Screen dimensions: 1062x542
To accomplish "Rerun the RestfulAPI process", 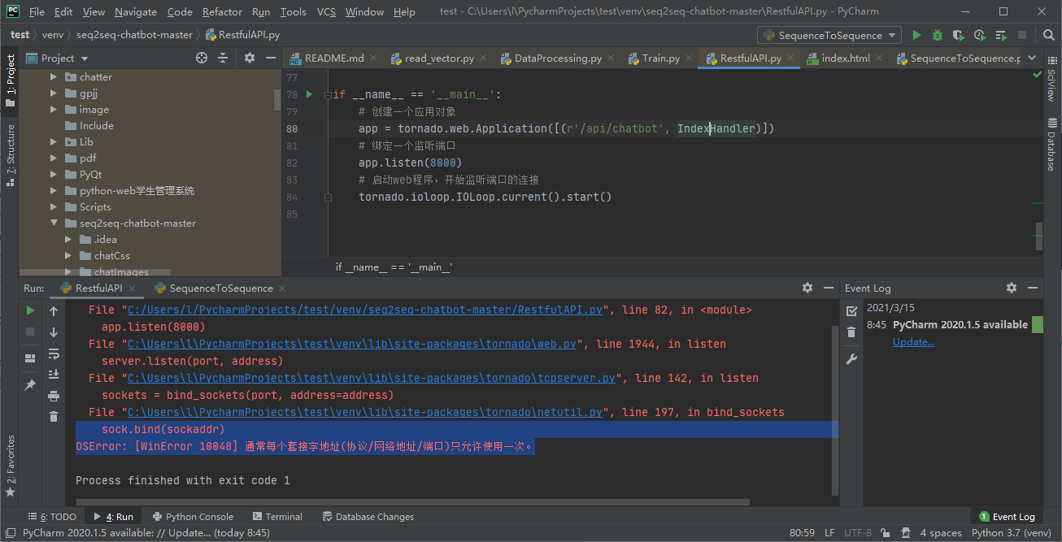I will pos(30,310).
